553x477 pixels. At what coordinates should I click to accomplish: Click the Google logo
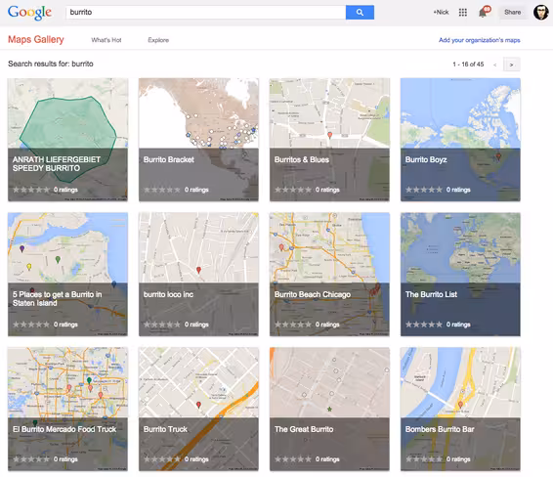pyautogui.click(x=29, y=13)
